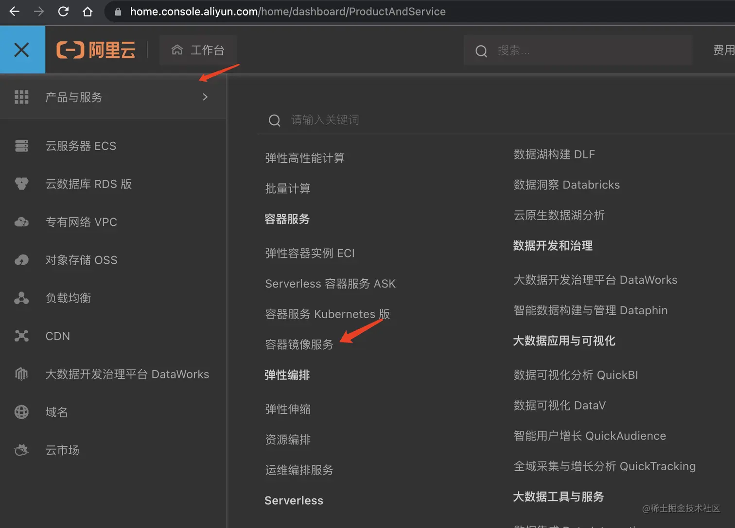Viewport: 735px width, 528px height.
Task: Open 产品与服务 menu item
Action: point(113,97)
